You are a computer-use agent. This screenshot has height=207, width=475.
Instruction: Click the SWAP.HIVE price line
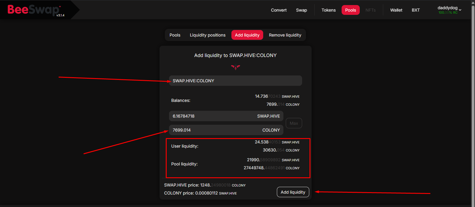pos(205,185)
